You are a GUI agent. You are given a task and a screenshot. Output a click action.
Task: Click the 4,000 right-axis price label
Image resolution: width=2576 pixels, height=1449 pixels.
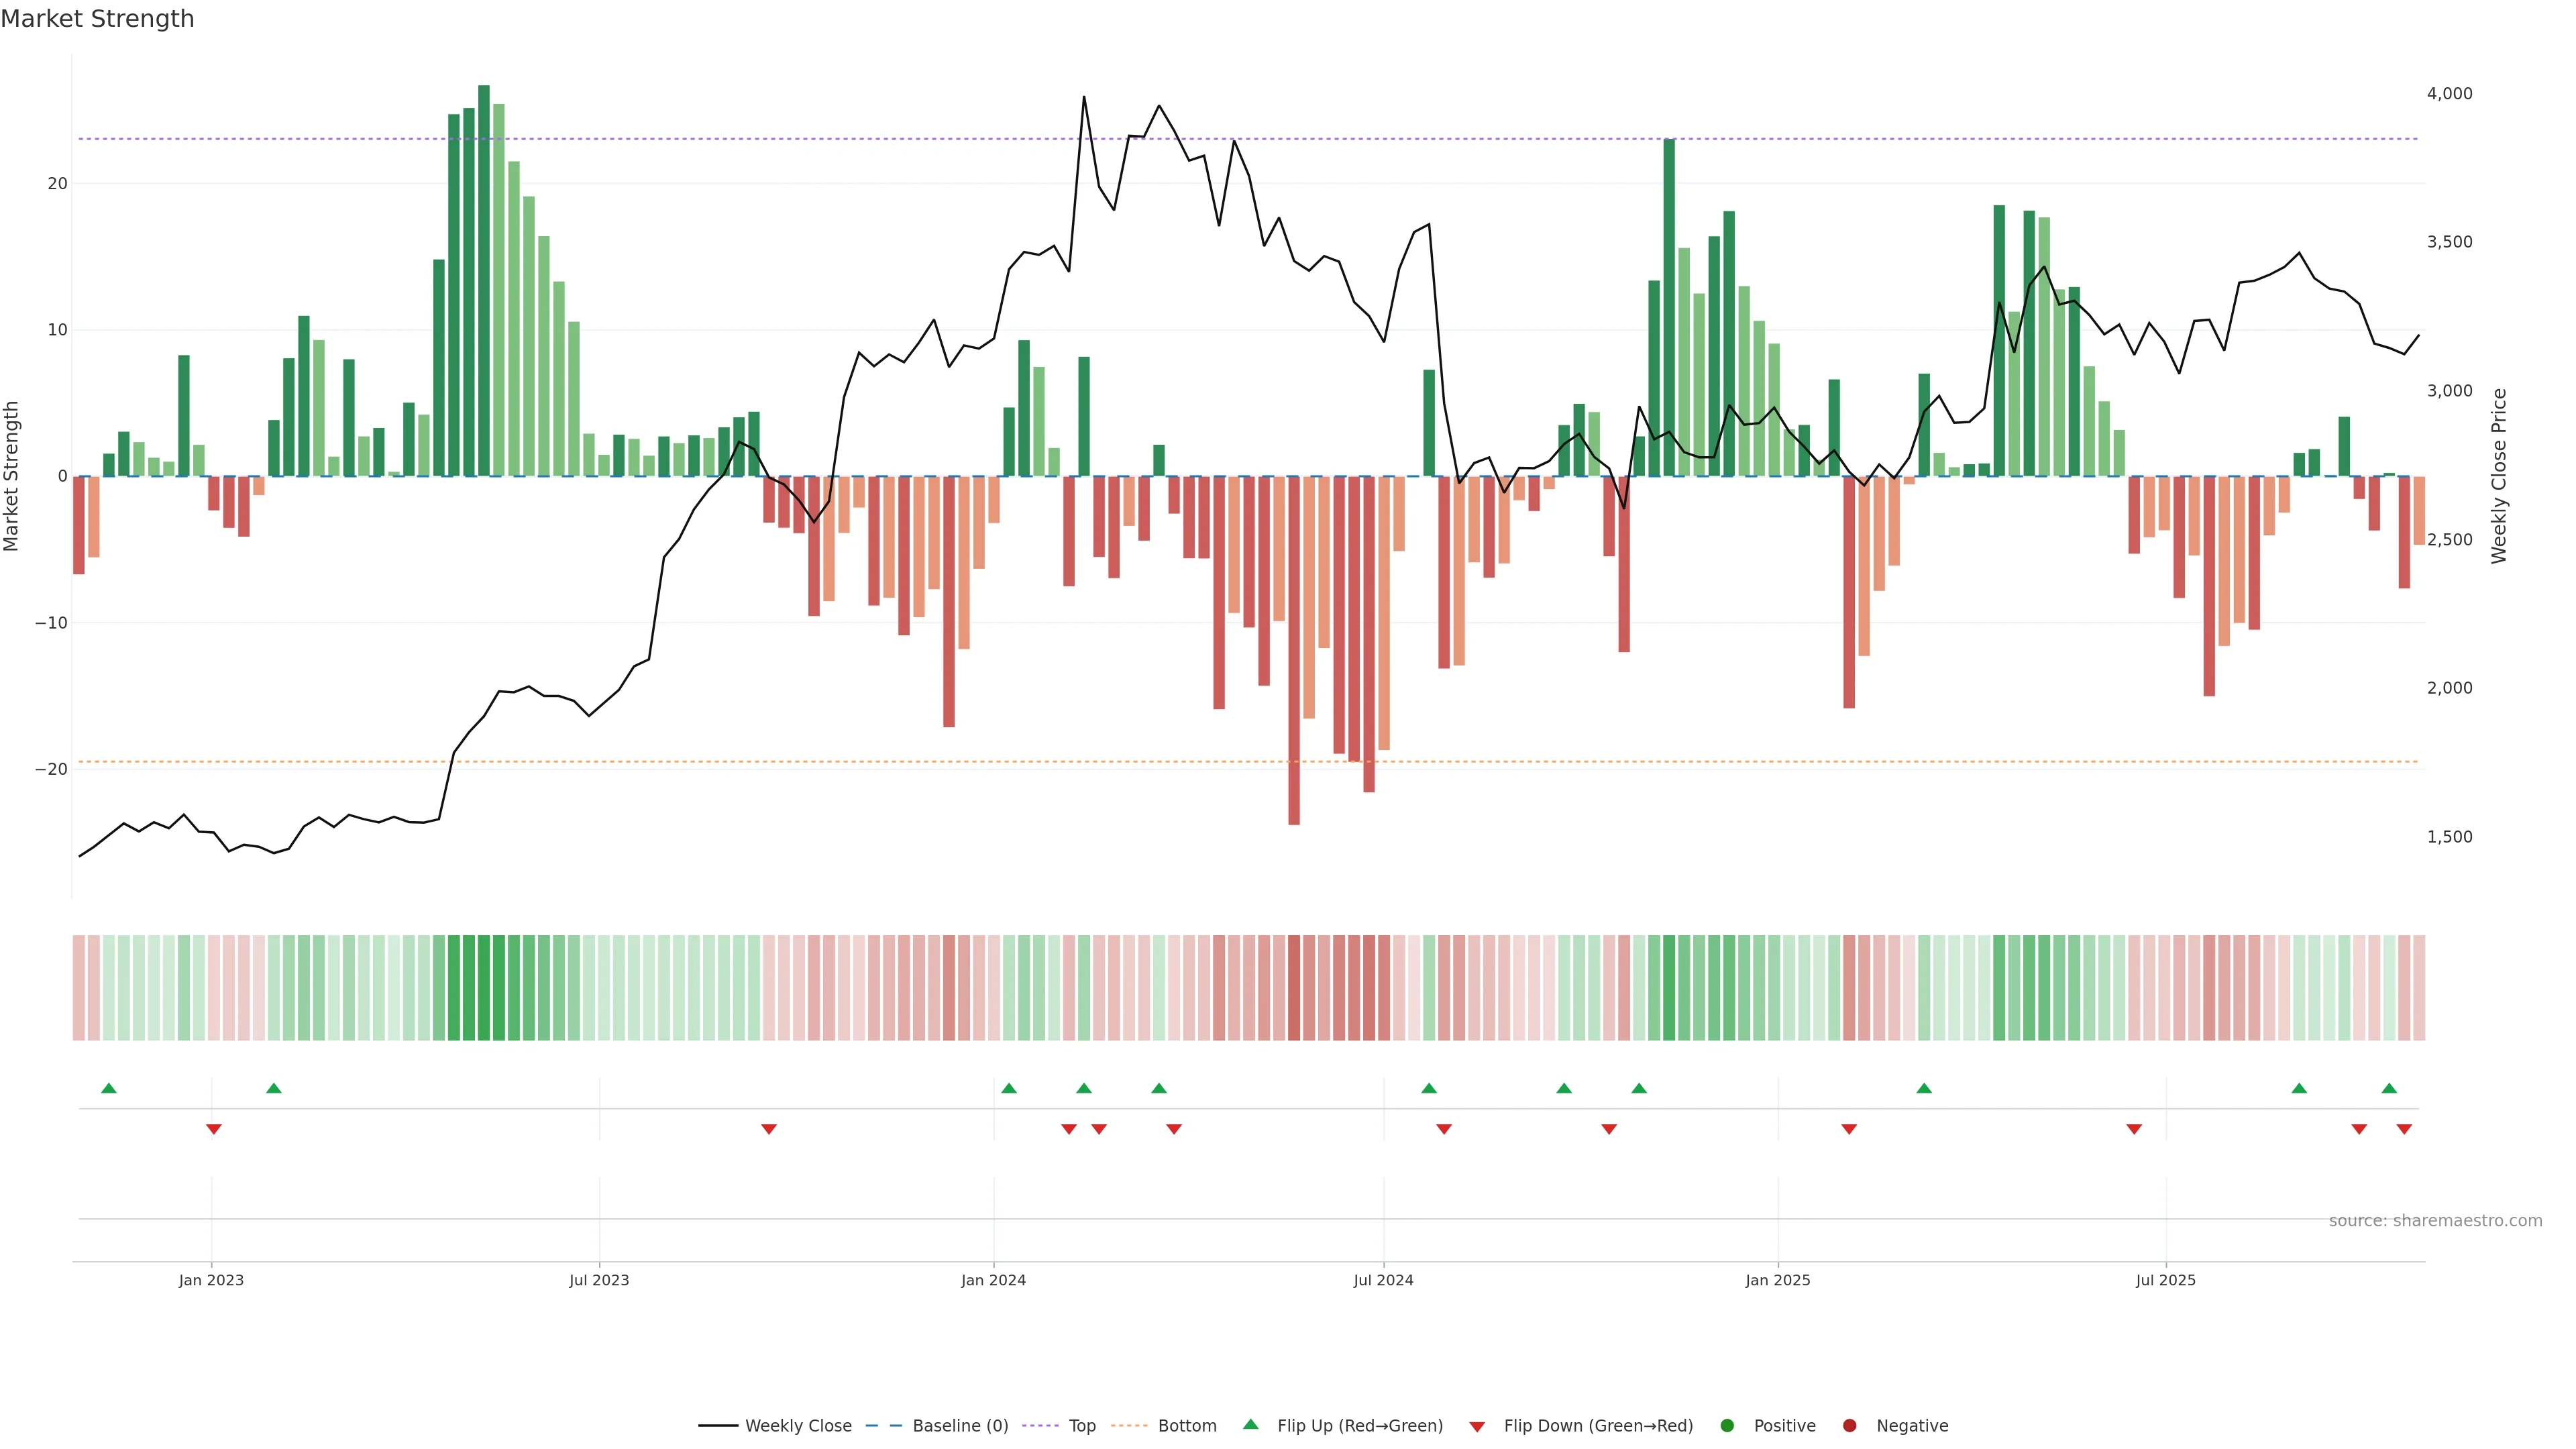click(2449, 94)
